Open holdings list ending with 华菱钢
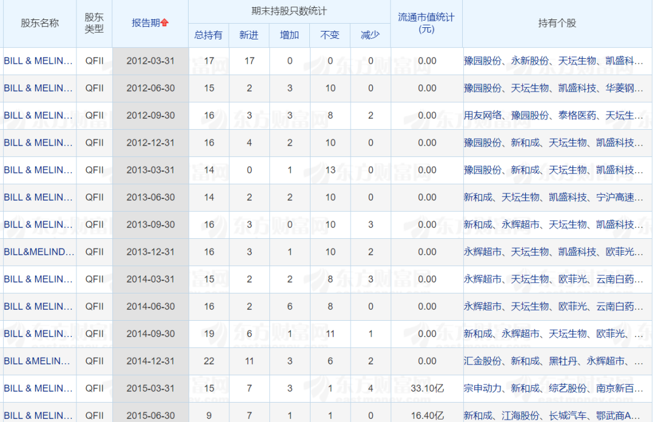Screen dimensions: 655x422 coord(554,88)
